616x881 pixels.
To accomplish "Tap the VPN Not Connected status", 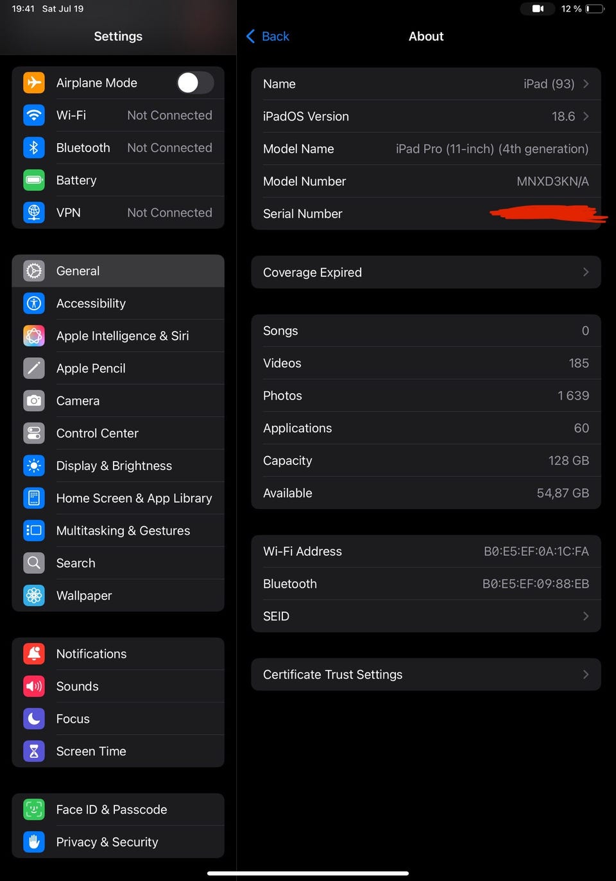I will (x=169, y=212).
